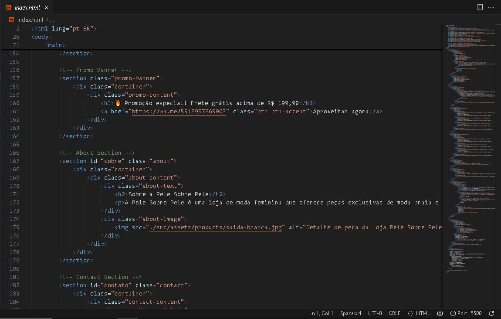This screenshot has height=319, width=501.
Task: Click closing section tag on line 164
Action: 76,136
